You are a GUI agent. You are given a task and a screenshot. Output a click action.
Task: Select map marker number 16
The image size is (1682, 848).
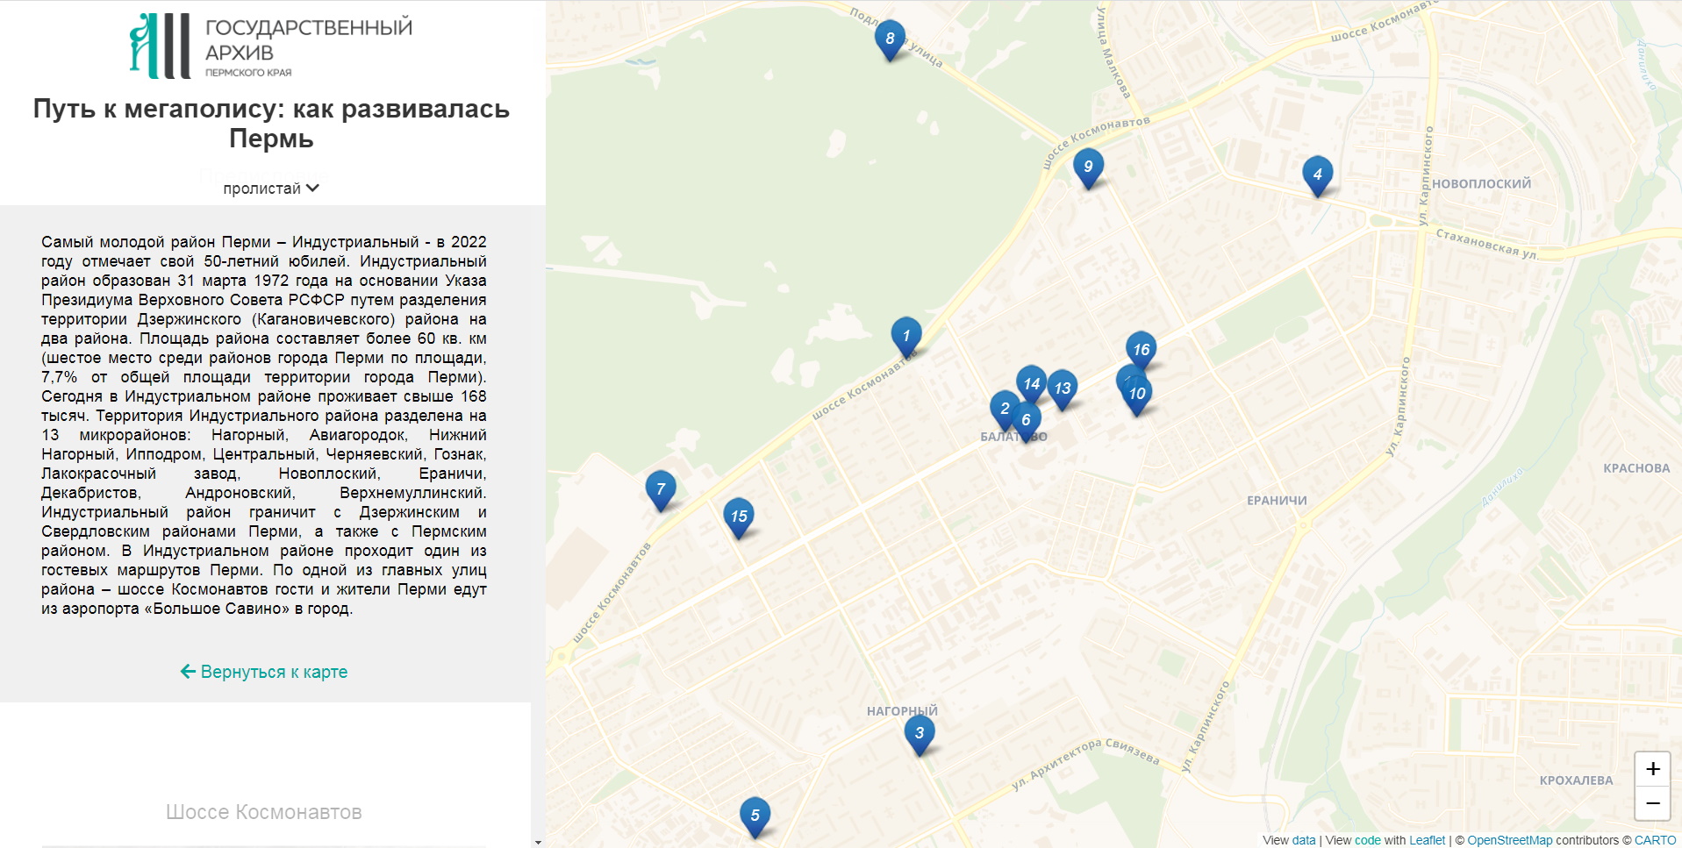tap(1141, 349)
